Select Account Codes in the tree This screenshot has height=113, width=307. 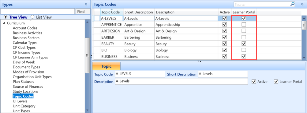pyautogui.click(x=25, y=28)
